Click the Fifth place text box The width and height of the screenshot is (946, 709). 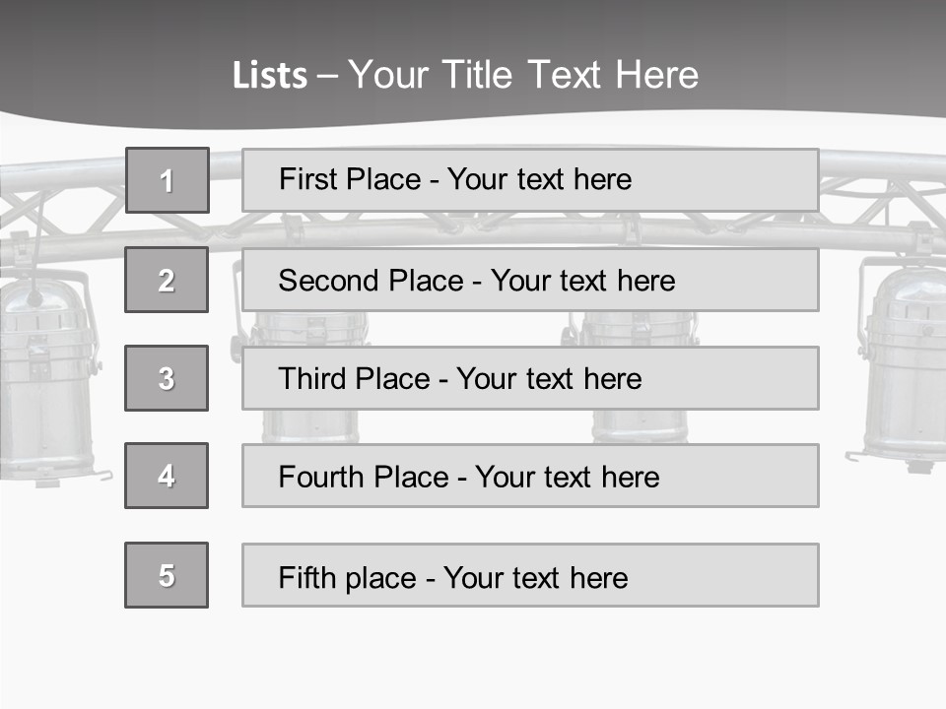tap(530, 575)
